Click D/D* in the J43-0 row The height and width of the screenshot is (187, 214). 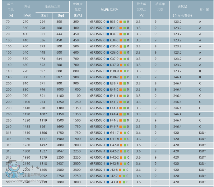pyautogui.click(x=202, y=182)
